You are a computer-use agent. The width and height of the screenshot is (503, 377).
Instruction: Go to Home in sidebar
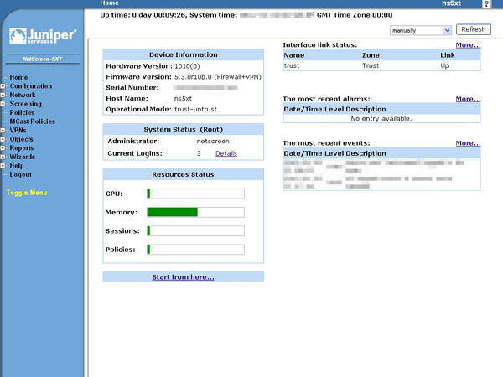pyautogui.click(x=18, y=77)
